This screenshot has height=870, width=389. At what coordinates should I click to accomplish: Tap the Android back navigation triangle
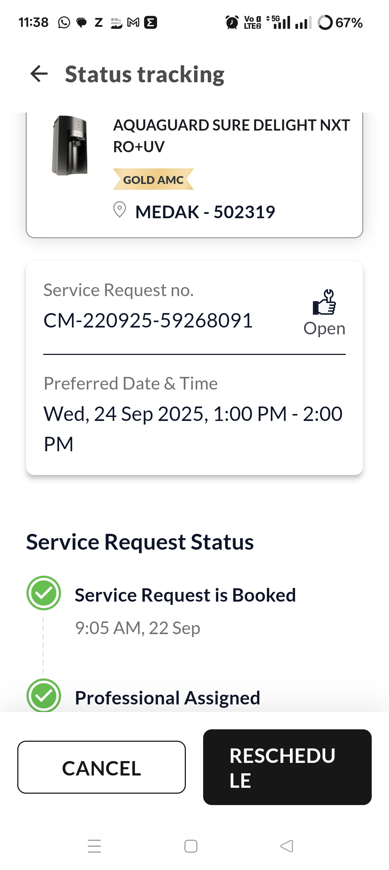click(x=287, y=846)
